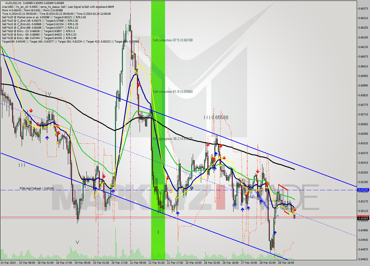
Task: Click price axis value 0.65415
Action: pos(363,162)
